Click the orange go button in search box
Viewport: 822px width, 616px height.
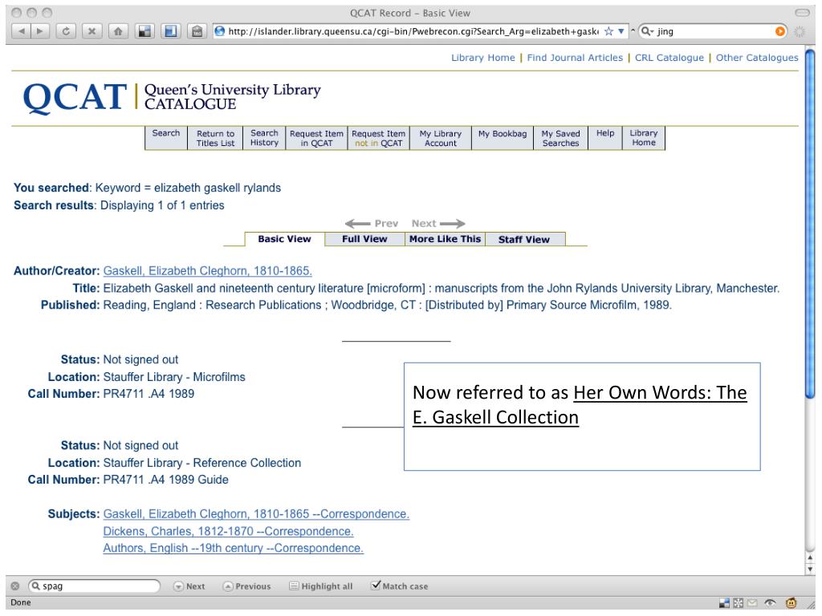(779, 31)
